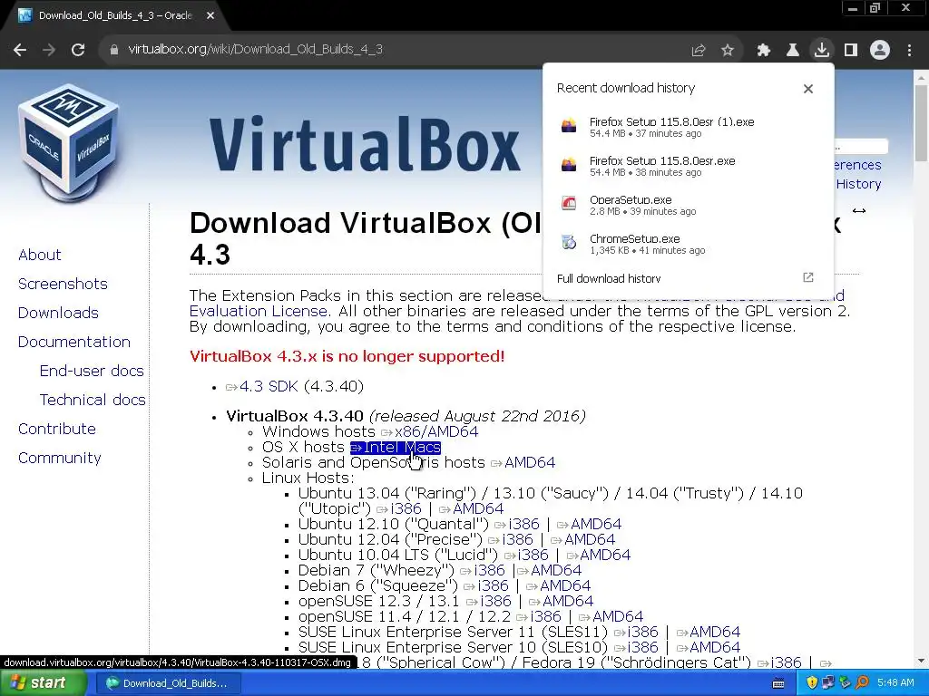Click the VirtualBox cube logo
This screenshot has width=929, height=696.
(68, 142)
